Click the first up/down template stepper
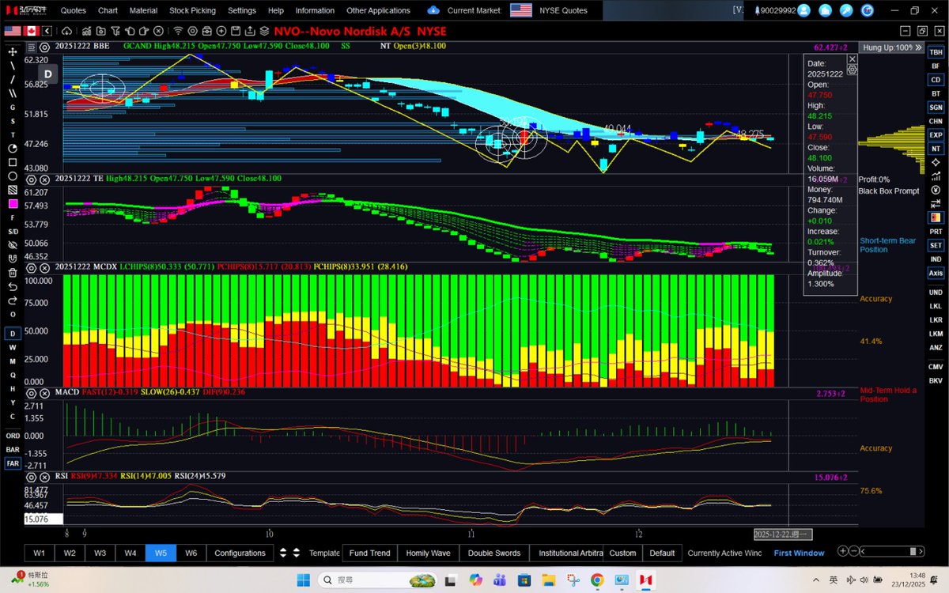The height and width of the screenshot is (593, 949). click(x=284, y=553)
